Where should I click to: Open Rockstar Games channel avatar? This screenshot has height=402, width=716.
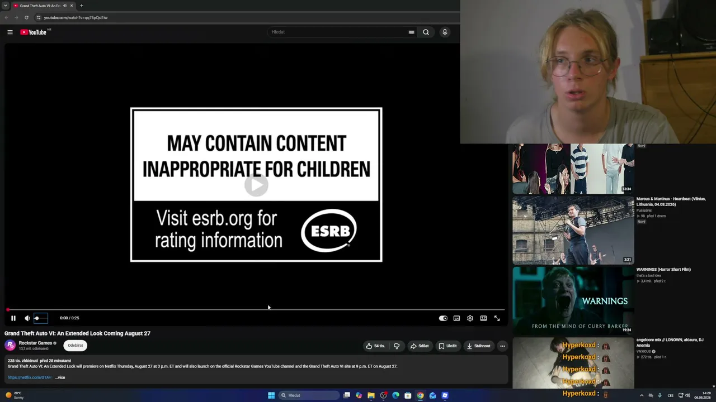click(x=10, y=345)
